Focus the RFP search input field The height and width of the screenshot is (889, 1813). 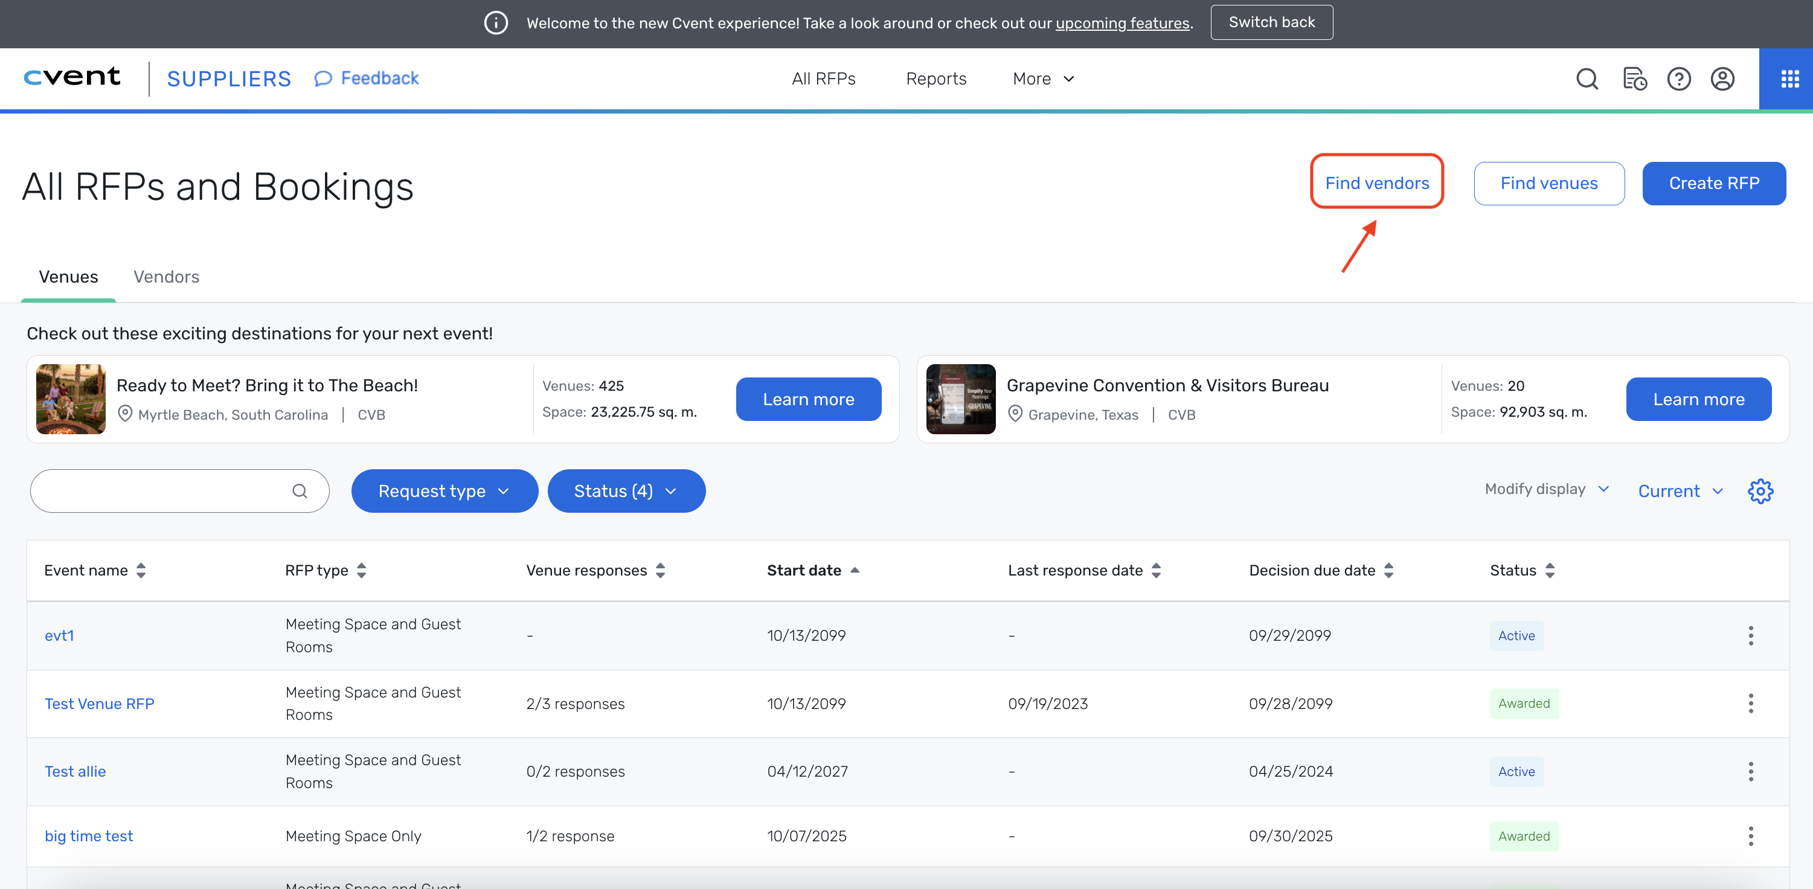coord(179,490)
